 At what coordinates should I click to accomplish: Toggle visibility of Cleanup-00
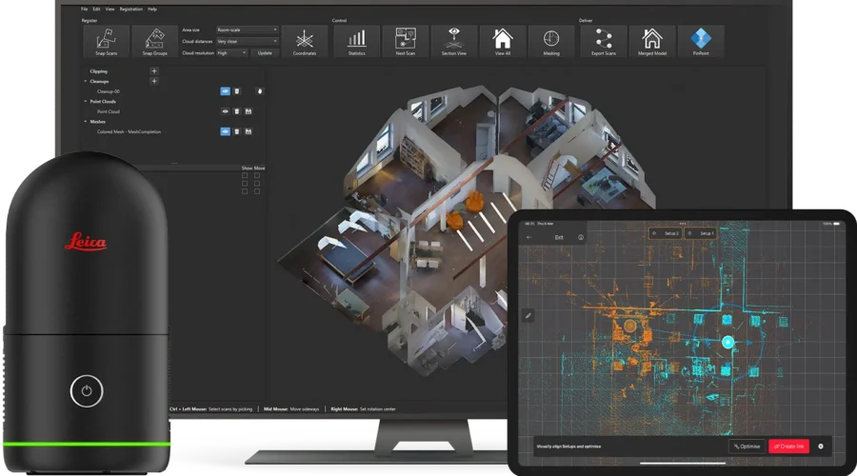click(226, 91)
